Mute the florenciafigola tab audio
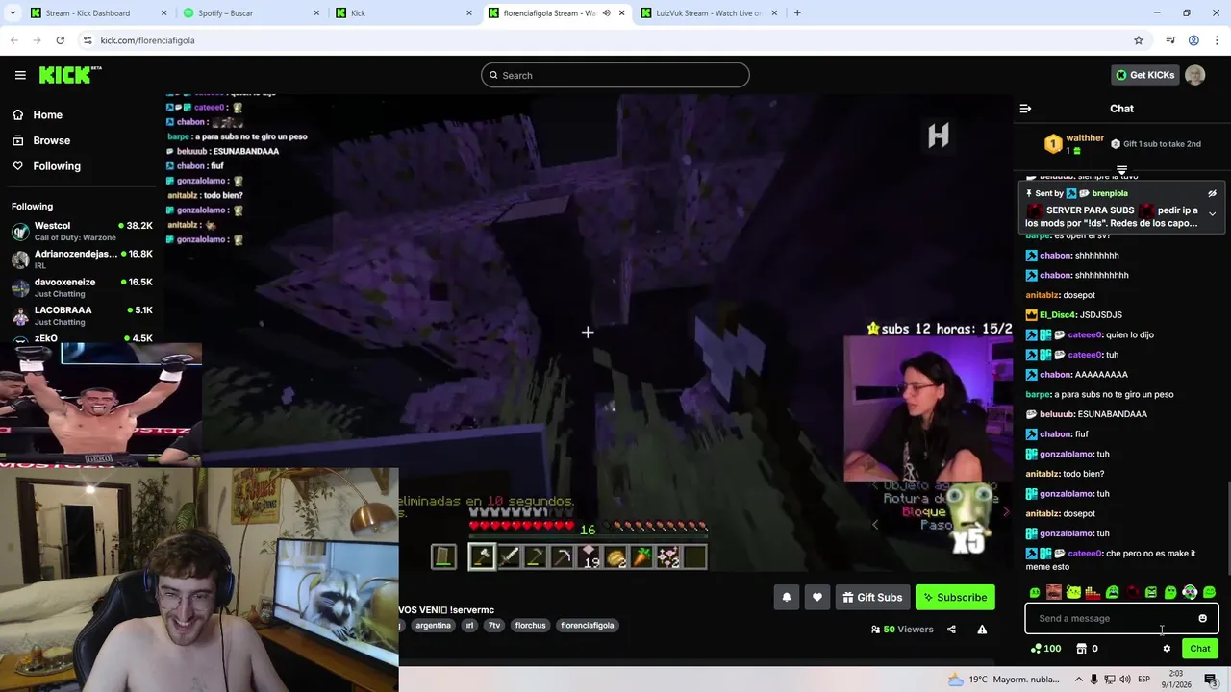The image size is (1231, 692). (x=606, y=13)
